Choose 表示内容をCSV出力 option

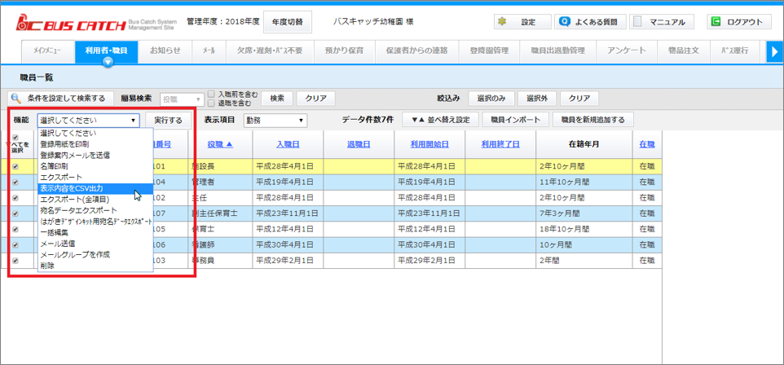tap(95, 188)
